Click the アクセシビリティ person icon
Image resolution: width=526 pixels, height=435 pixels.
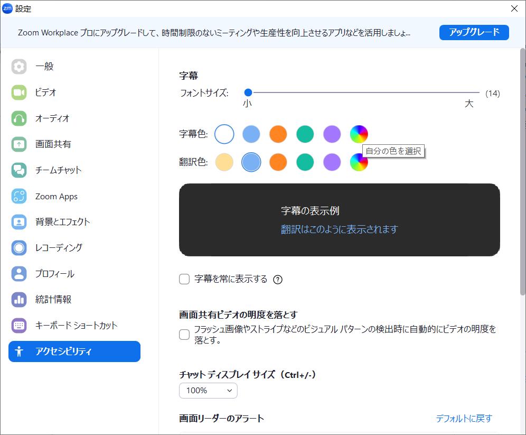coord(19,351)
